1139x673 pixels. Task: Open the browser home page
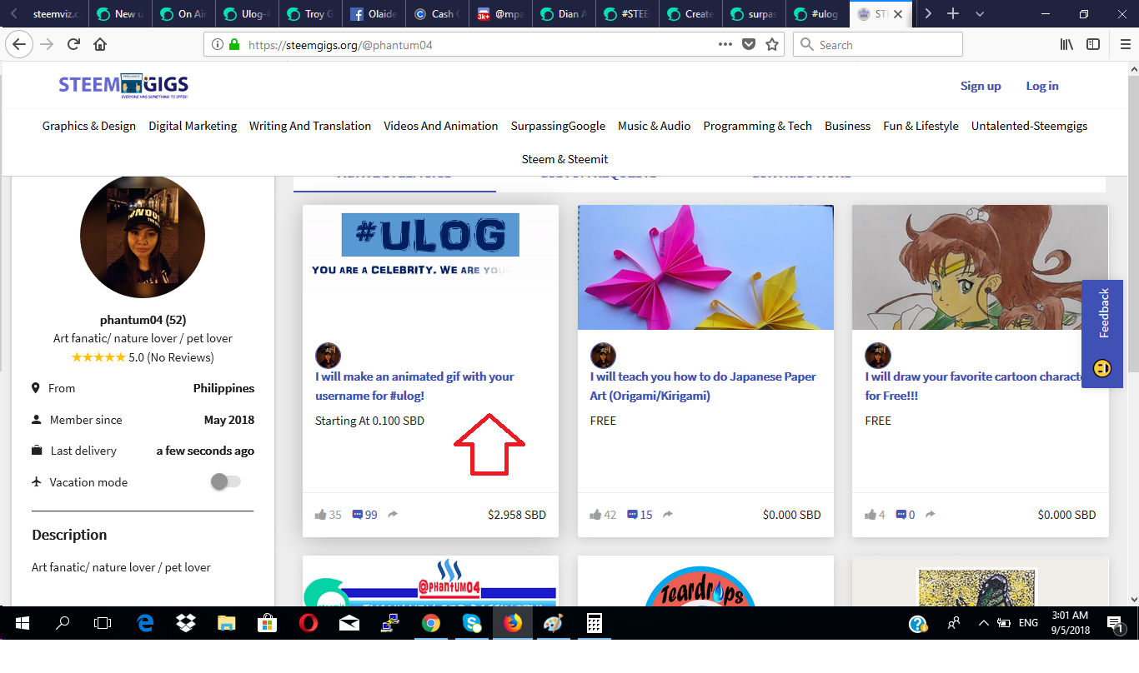pyautogui.click(x=100, y=44)
